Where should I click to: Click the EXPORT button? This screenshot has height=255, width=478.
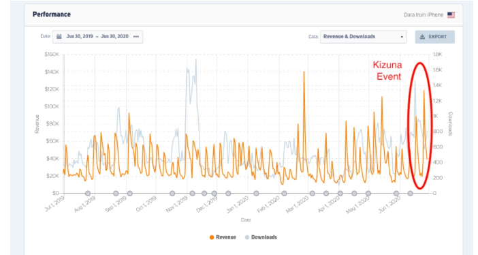tap(434, 37)
